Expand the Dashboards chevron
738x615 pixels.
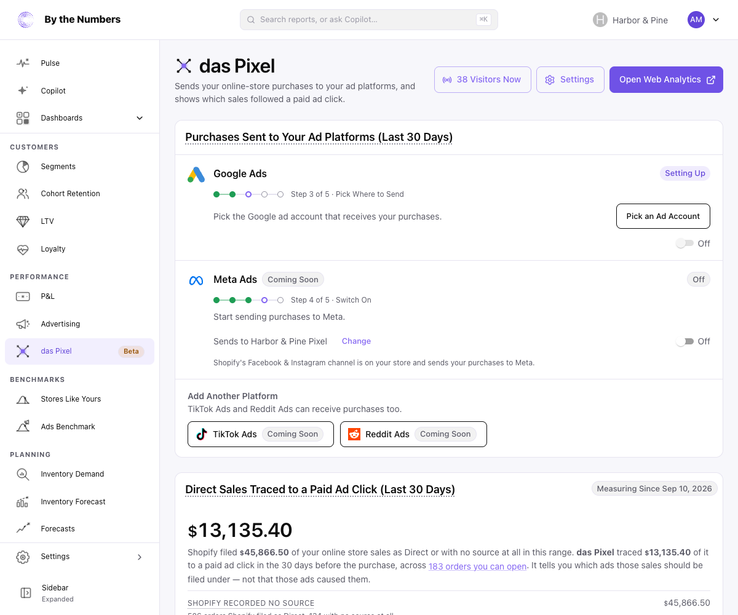pos(140,118)
